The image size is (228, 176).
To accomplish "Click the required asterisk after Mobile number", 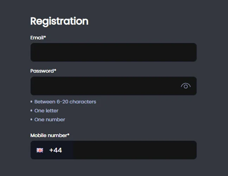I will point(68,134).
